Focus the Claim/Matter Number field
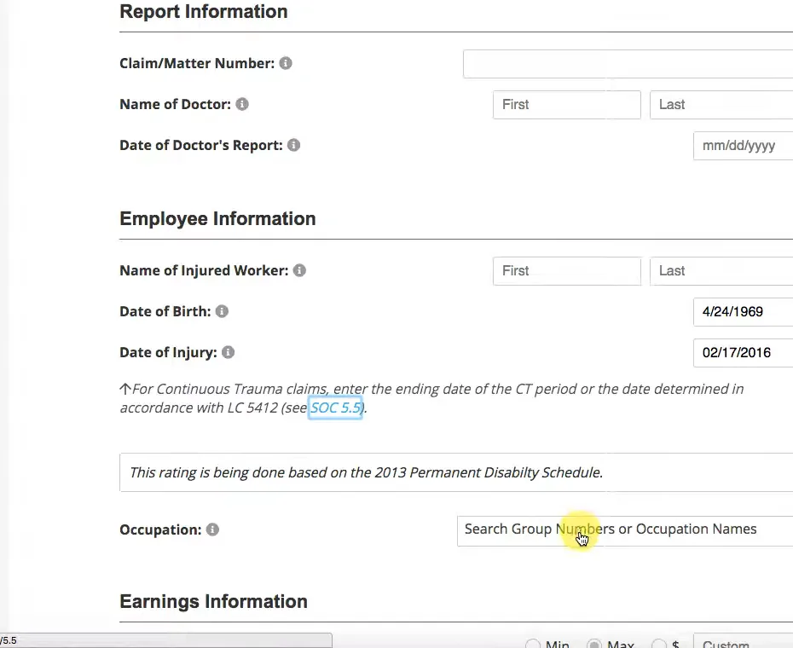 tap(628, 64)
